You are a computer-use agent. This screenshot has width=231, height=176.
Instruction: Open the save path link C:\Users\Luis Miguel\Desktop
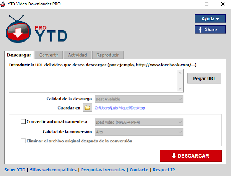[x=120, y=108]
